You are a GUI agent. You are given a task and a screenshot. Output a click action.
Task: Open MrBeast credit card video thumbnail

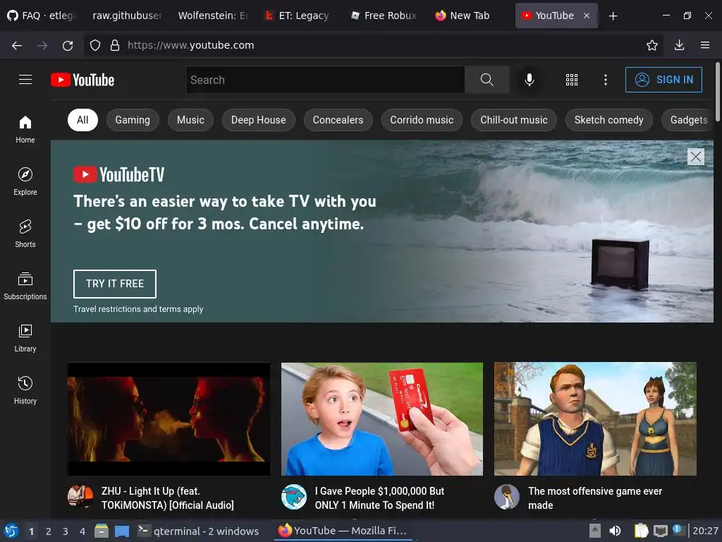382,419
